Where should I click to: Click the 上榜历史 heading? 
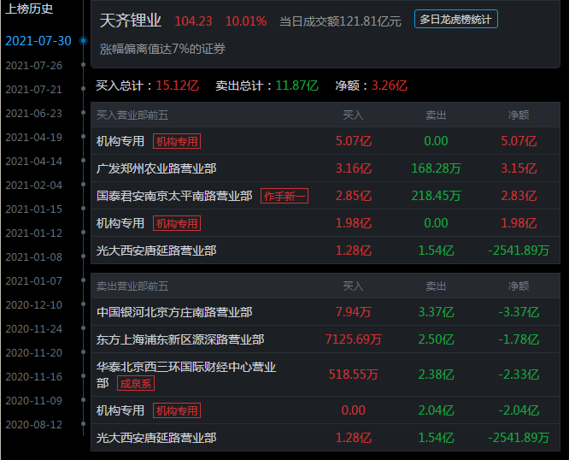click(x=29, y=9)
